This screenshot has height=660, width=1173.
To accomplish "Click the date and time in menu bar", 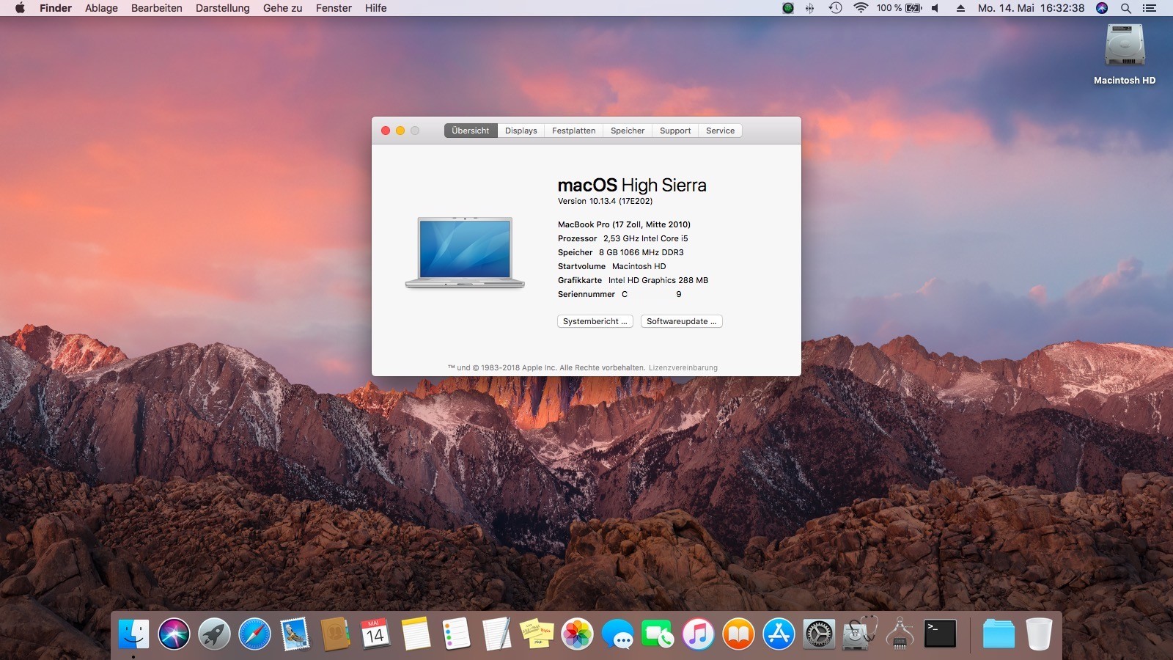I will [x=1031, y=8].
